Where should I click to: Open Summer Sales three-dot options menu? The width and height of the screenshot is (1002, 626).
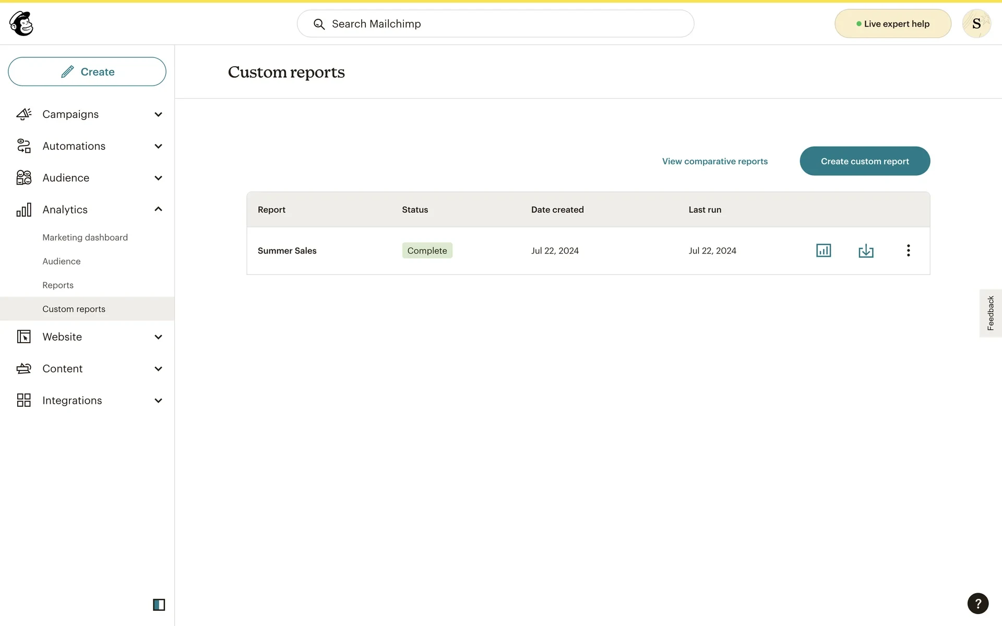coord(908,250)
